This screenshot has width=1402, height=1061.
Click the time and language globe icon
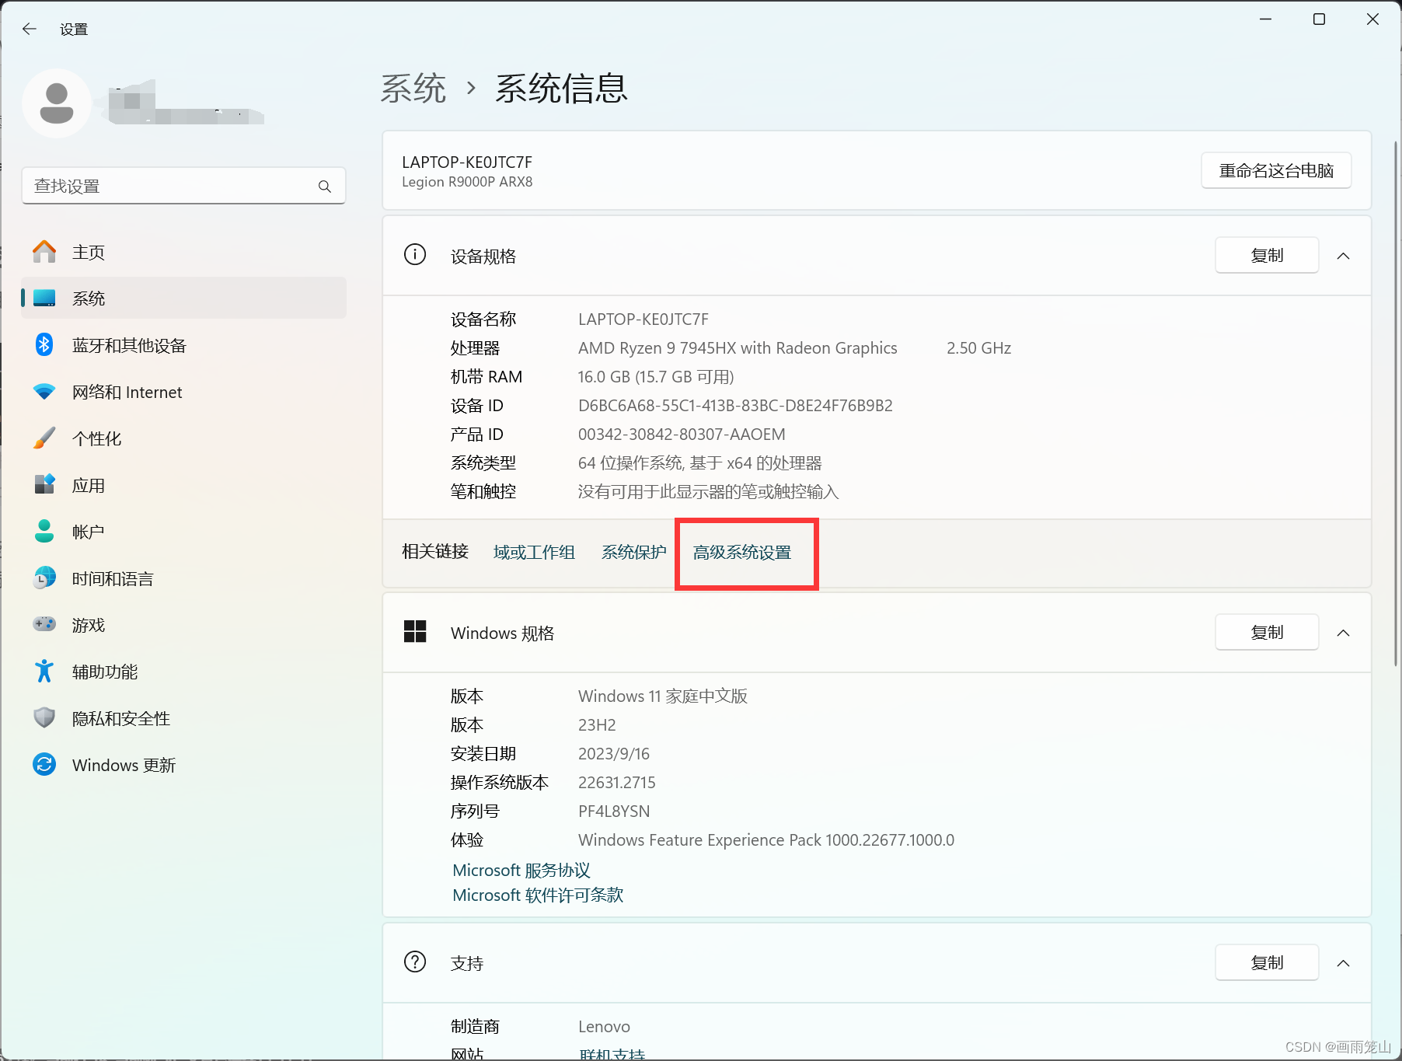point(44,578)
